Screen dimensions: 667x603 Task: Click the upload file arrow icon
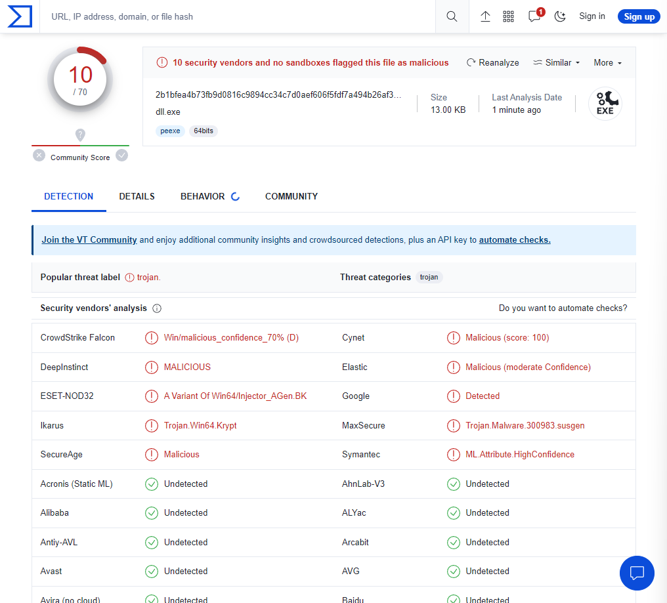click(x=485, y=16)
